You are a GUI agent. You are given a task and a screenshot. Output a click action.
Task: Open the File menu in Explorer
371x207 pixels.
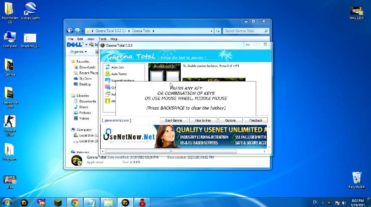coord(71,39)
